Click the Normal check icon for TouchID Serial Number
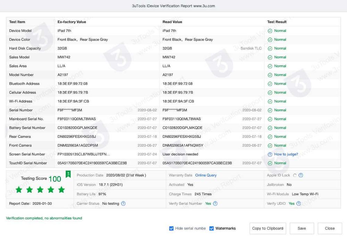The image size is (347, 239). coord(270,163)
